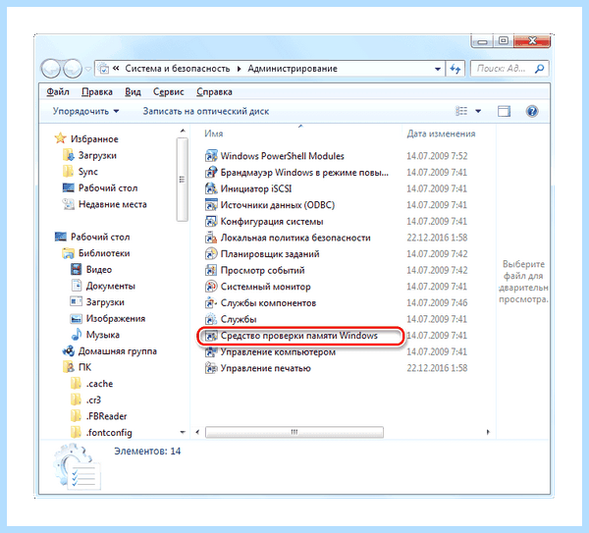This screenshot has width=589, height=533.
Task: Open the view options dropdown arrow
Action: (478, 111)
